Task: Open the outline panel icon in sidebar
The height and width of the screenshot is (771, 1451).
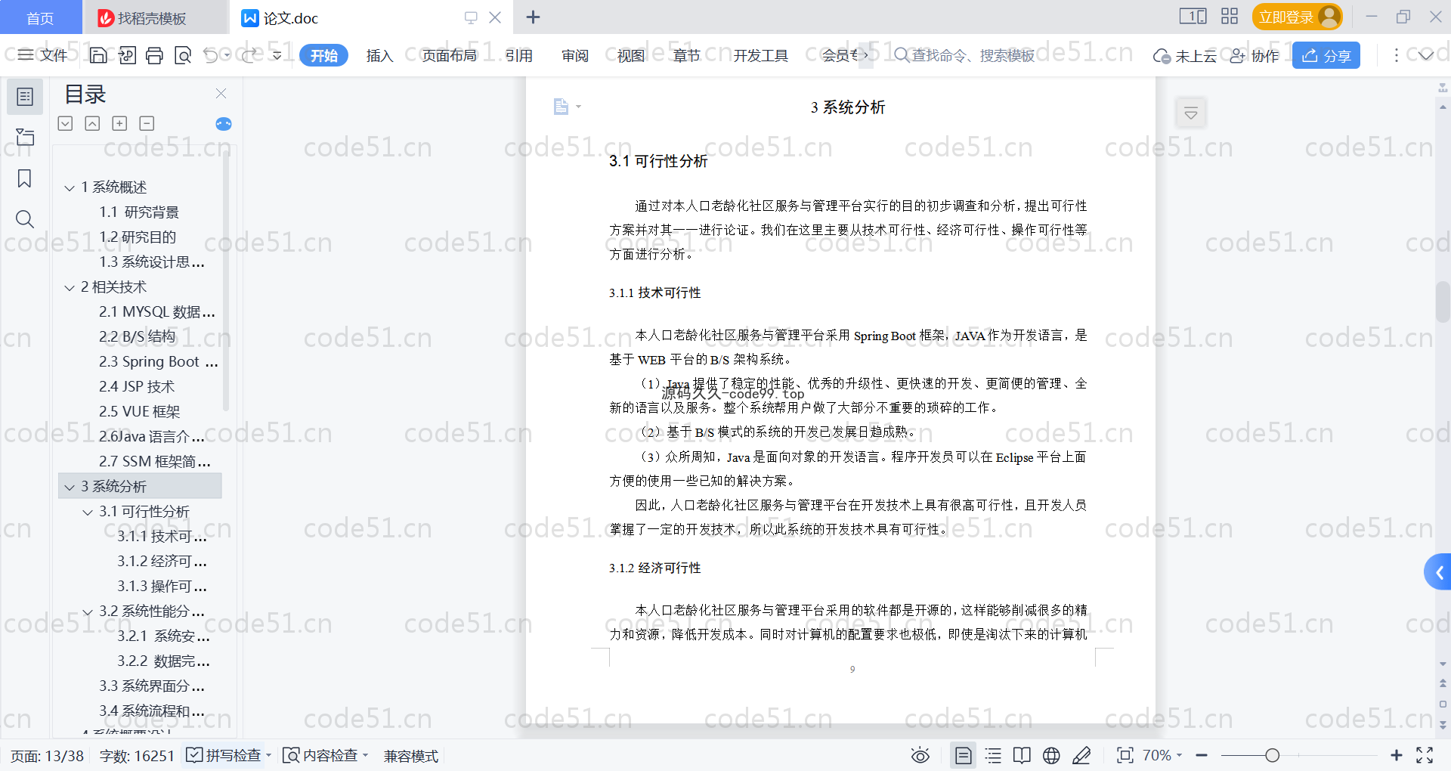Action: point(25,97)
